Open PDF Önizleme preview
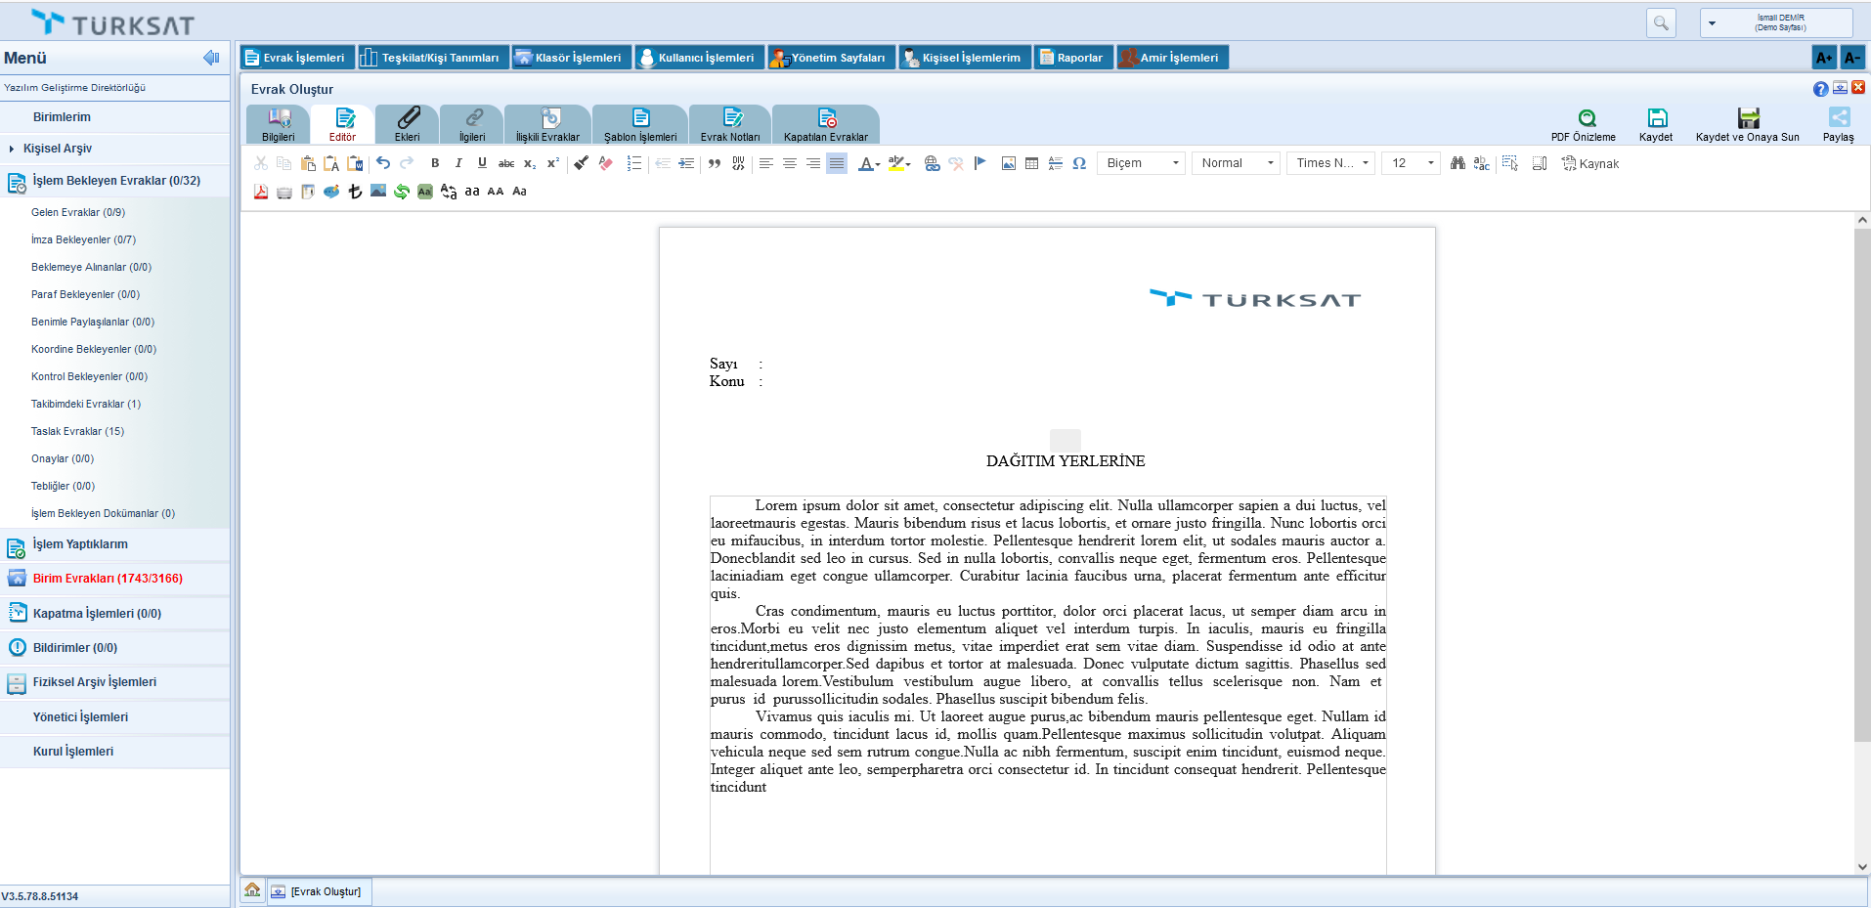This screenshot has height=908, width=1871. click(x=1583, y=125)
